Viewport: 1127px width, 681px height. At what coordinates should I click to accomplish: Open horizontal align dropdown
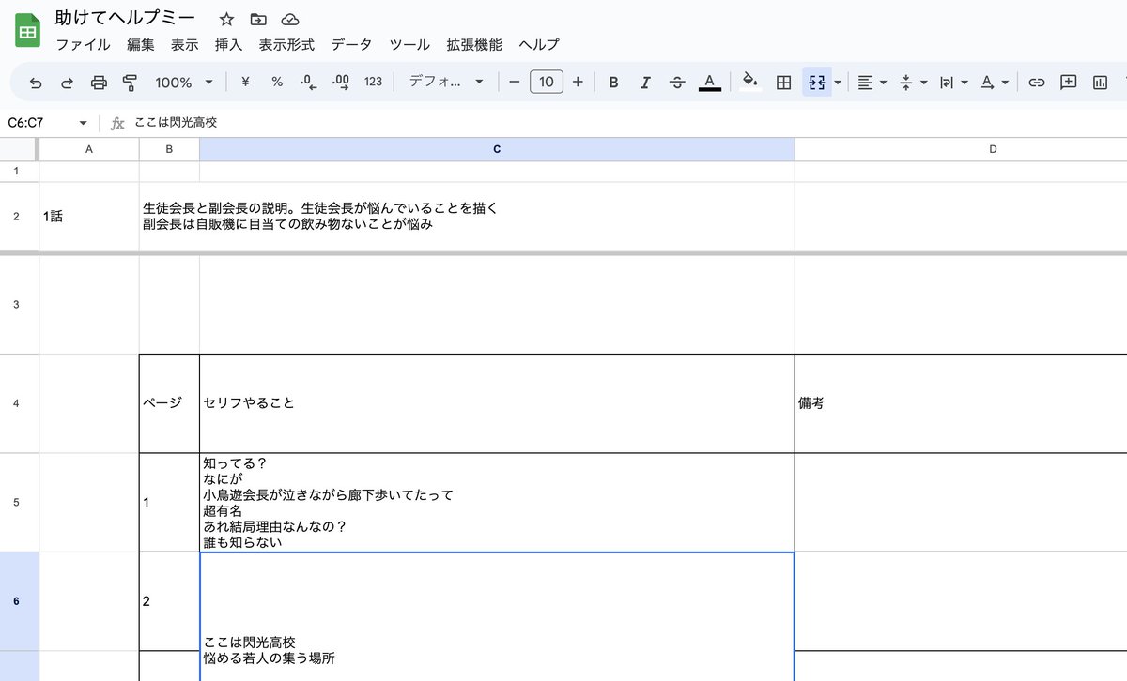872,83
